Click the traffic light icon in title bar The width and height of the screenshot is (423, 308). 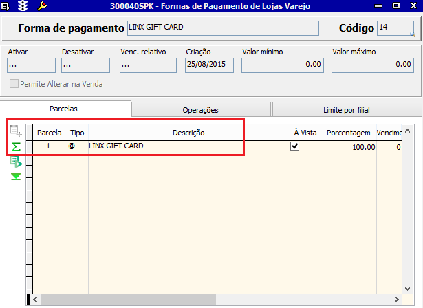click(23, 5)
